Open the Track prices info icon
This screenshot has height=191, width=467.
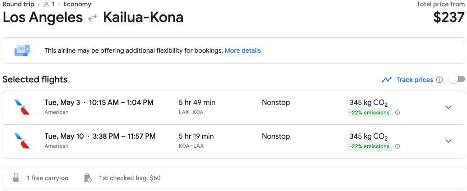point(439,80)
